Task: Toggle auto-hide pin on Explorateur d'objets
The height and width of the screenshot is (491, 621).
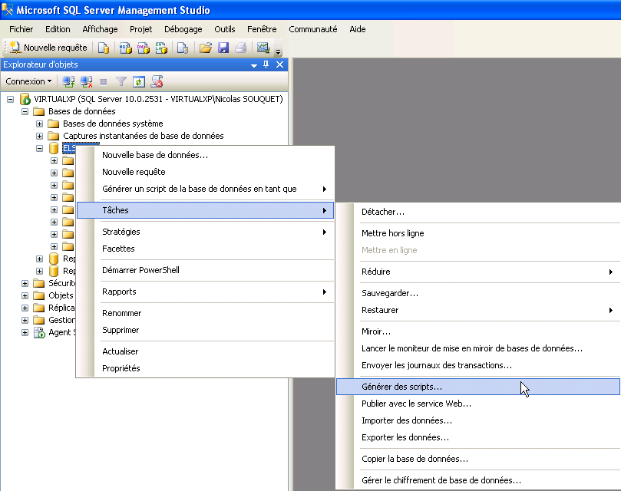Action: [267, 65]
